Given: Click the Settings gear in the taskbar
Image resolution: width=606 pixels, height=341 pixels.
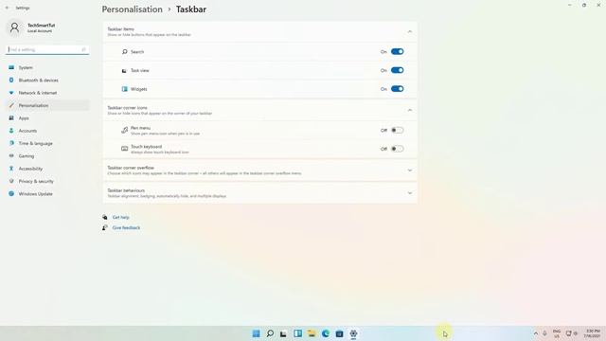Looking at the screenshot, I should coord(353,333).
